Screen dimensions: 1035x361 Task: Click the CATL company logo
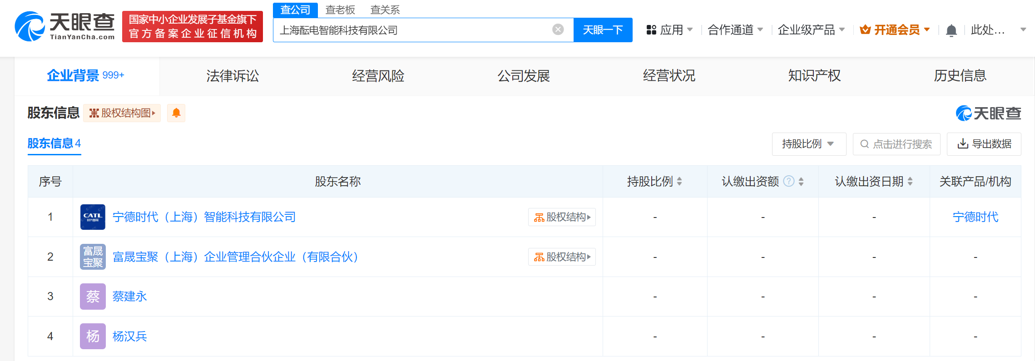tap(93, 217)
